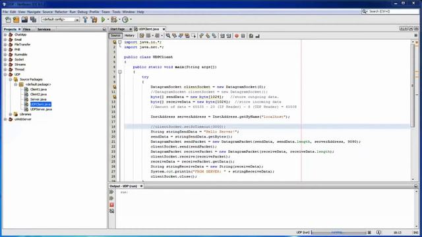Viewport: 422px width, 237px height.
Task: Click the Source view button
Action: click(115, 36)
